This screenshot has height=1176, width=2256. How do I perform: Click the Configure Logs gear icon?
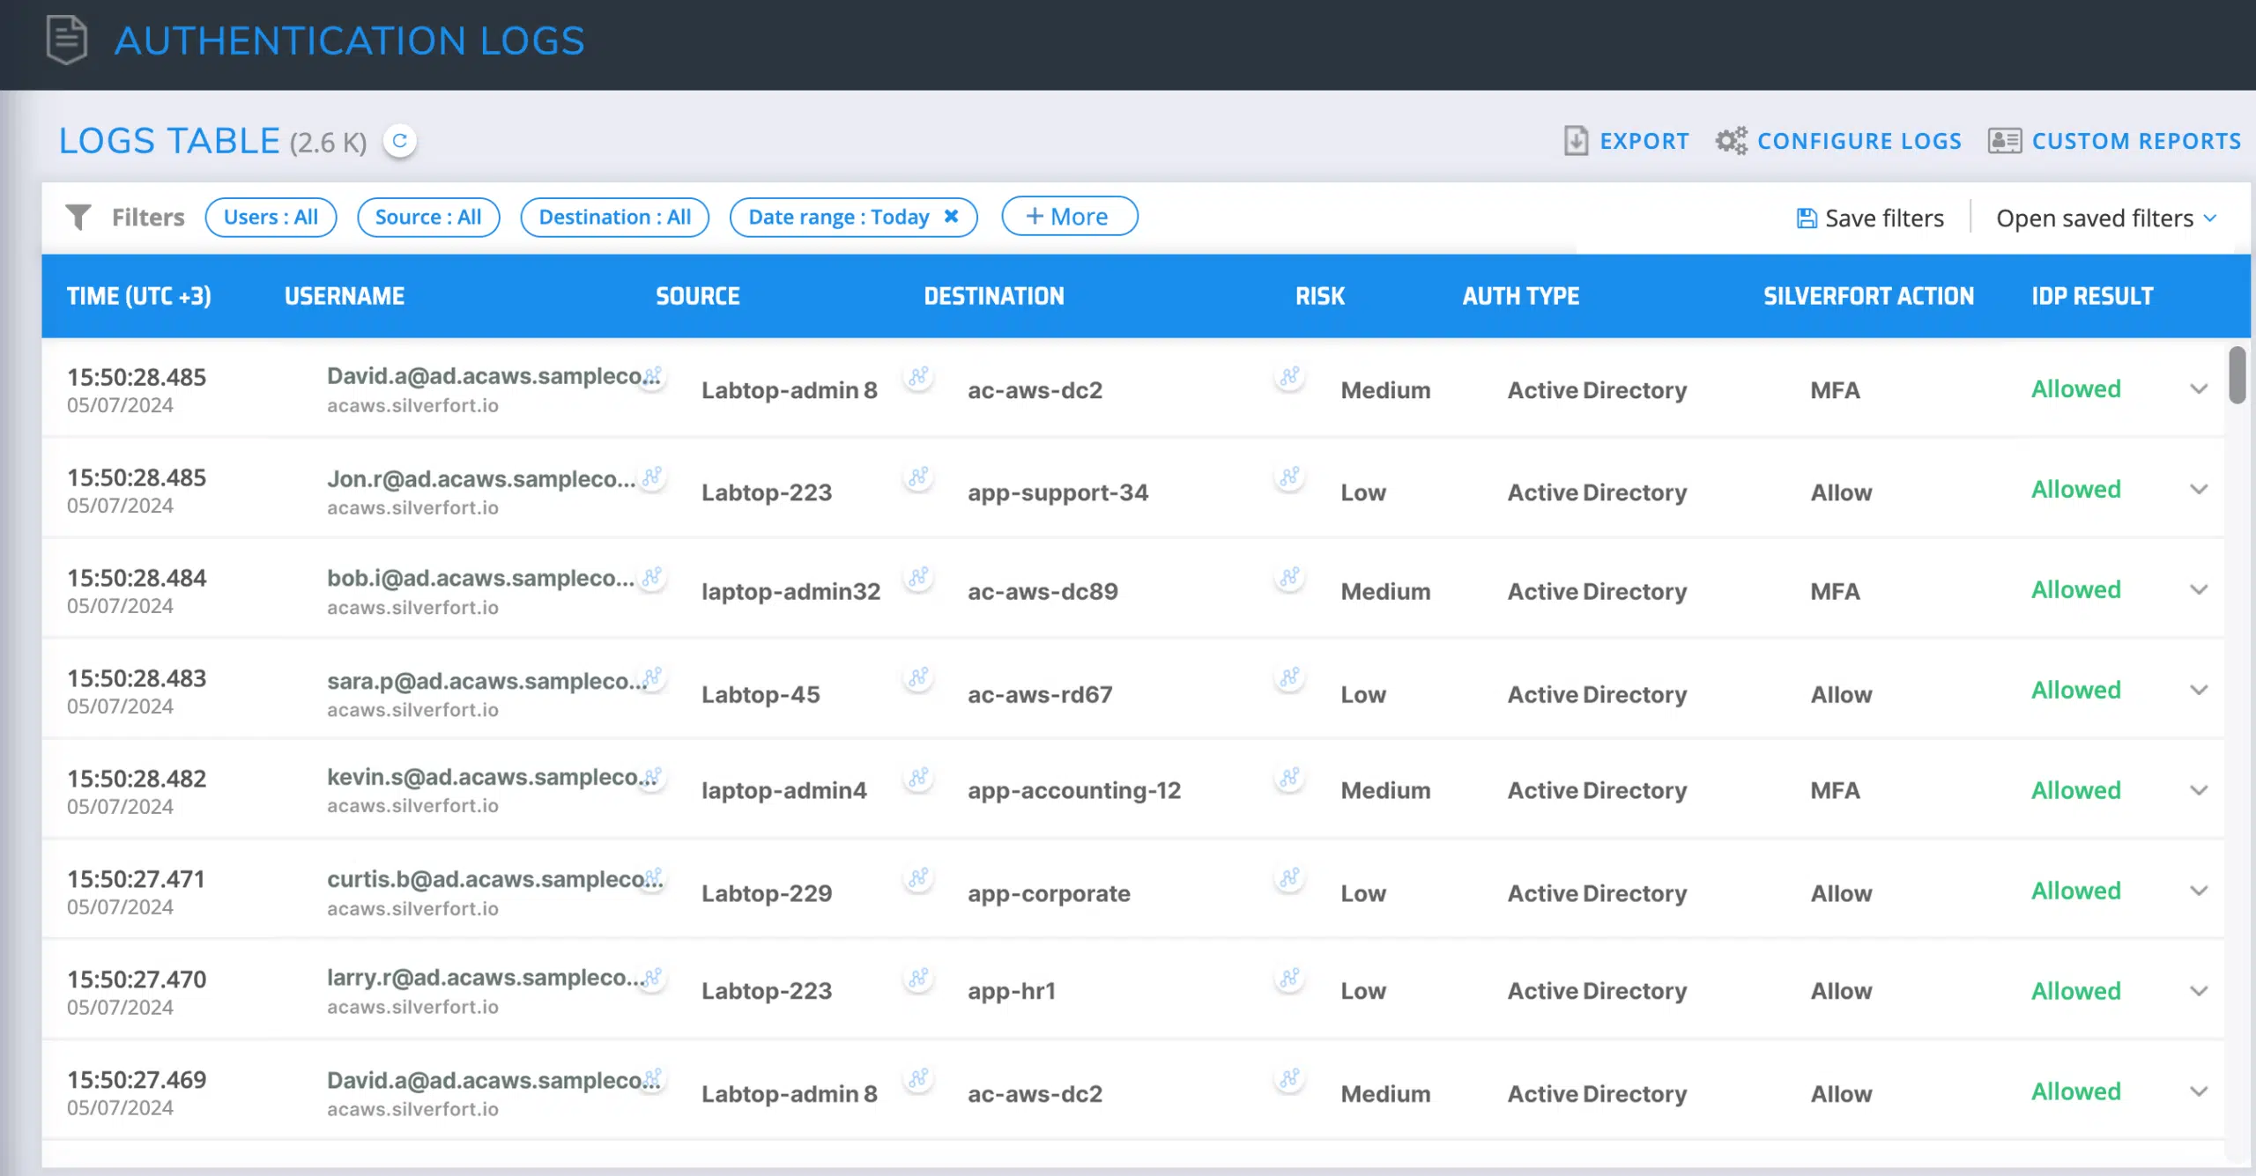1731,141
